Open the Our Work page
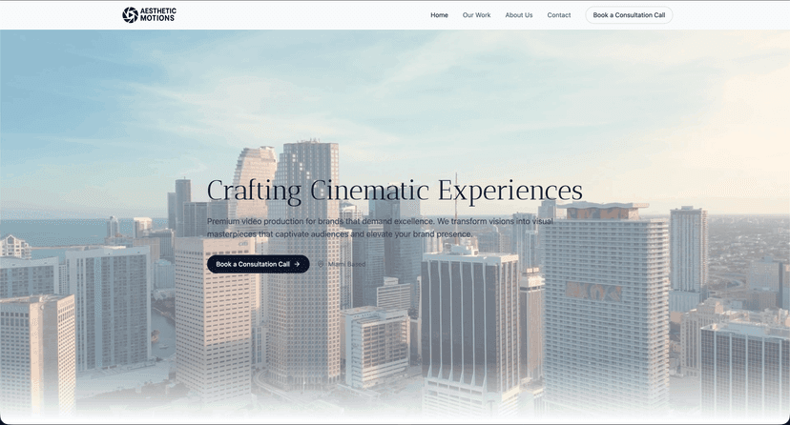The height and width of the screenshot is (425, 790). pyautogui.click(x=476, y=15)
